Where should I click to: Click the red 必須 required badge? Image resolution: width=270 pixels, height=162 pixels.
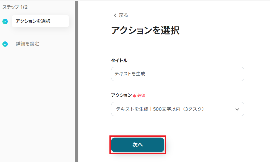click(x=141, y=96)
